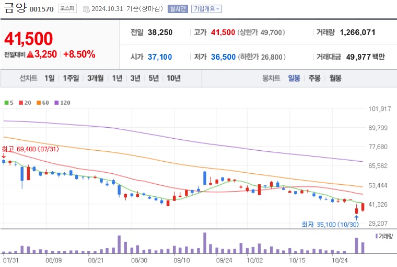The width and height of the screenshot is (397, 267).
Task: Click the trading volume 1,266,071
Action: coord(357,32)
